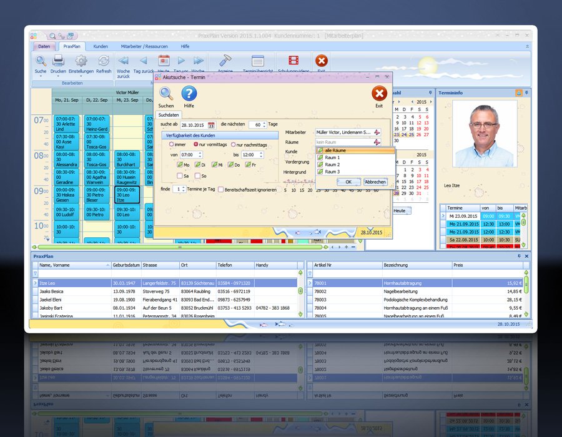Open the Daten tab
Image resolution: width=562 pixels, height=437 pixels.
pos(44,47)
